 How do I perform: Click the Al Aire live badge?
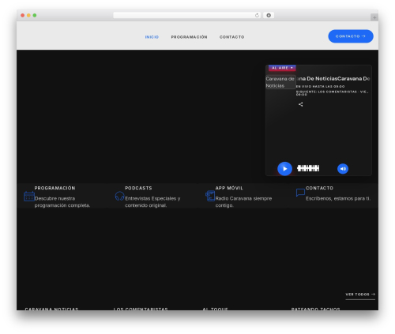[282, 68]
